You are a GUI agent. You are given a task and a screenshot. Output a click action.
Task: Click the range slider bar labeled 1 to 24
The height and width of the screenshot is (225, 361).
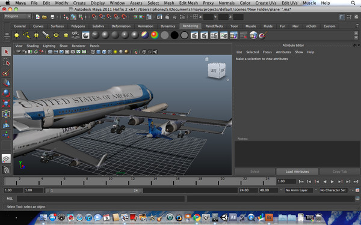pyautogui.click(x=94, y=190)
